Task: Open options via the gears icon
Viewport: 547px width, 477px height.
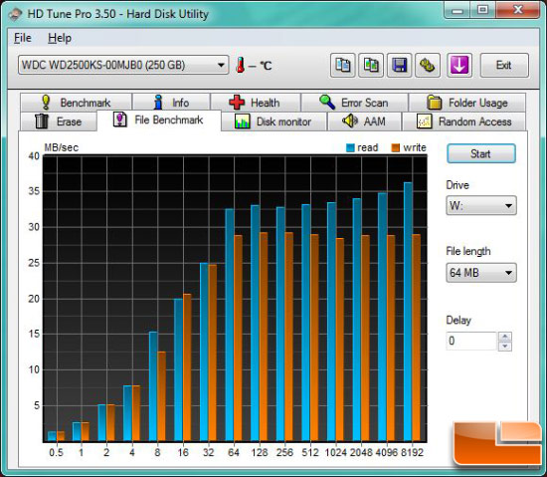Action: click(x=428, y=65)
